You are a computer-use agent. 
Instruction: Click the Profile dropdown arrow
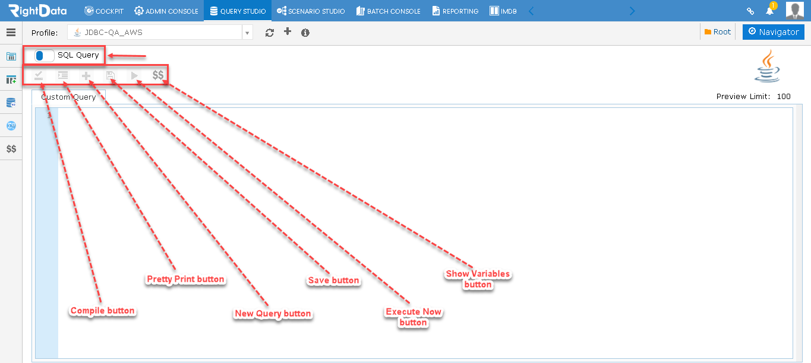click(247, 33)
